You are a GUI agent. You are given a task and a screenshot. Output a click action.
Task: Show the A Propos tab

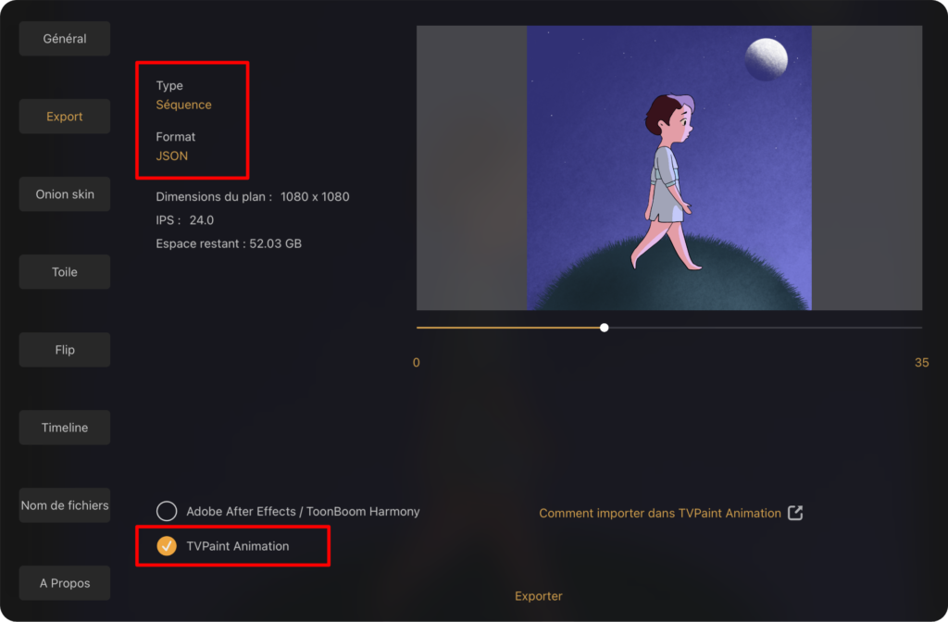click(65, 583)
